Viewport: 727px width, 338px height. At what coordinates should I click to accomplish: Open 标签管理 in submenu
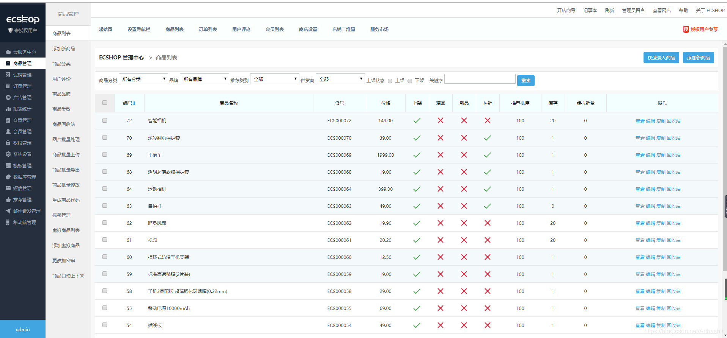click(x=61, y=215)
